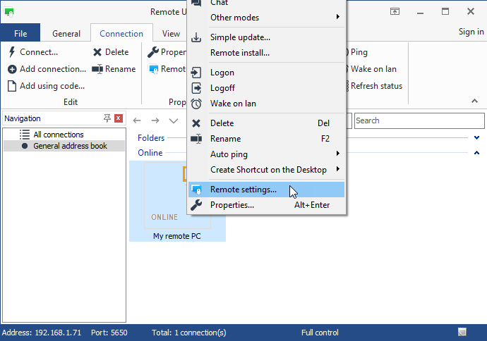The image size is (487, 341).
Task: Select General address book in tree
Action: [x=70, y=146]
